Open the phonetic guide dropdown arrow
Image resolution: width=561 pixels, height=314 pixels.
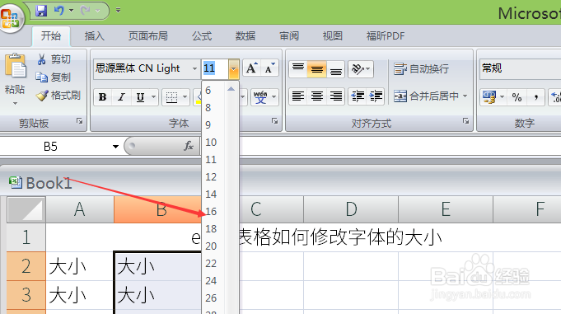[x=274, y=97]
